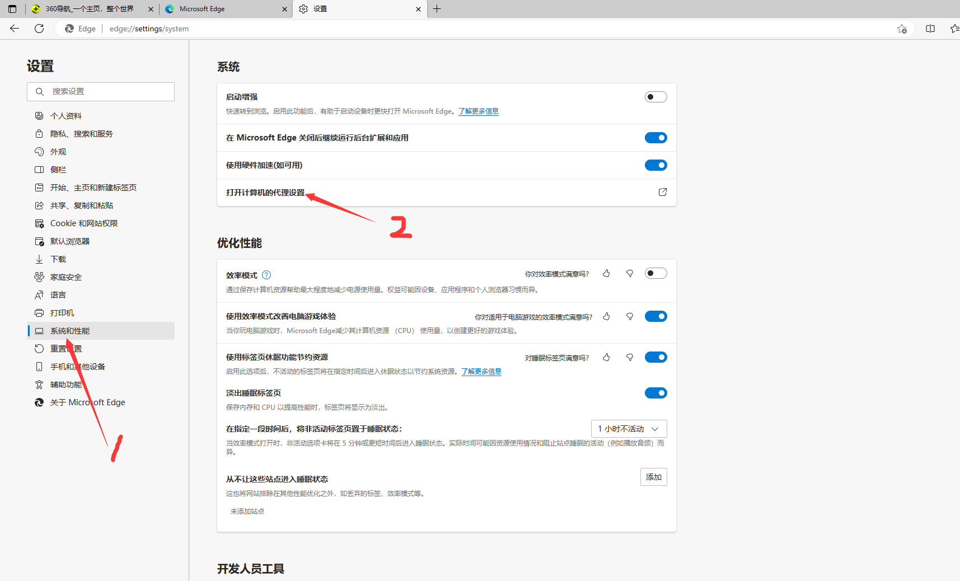The width and height of the screenshot is (960, 581).
Task: Click the 语言 language icon
Action: (x=39, y=295)
